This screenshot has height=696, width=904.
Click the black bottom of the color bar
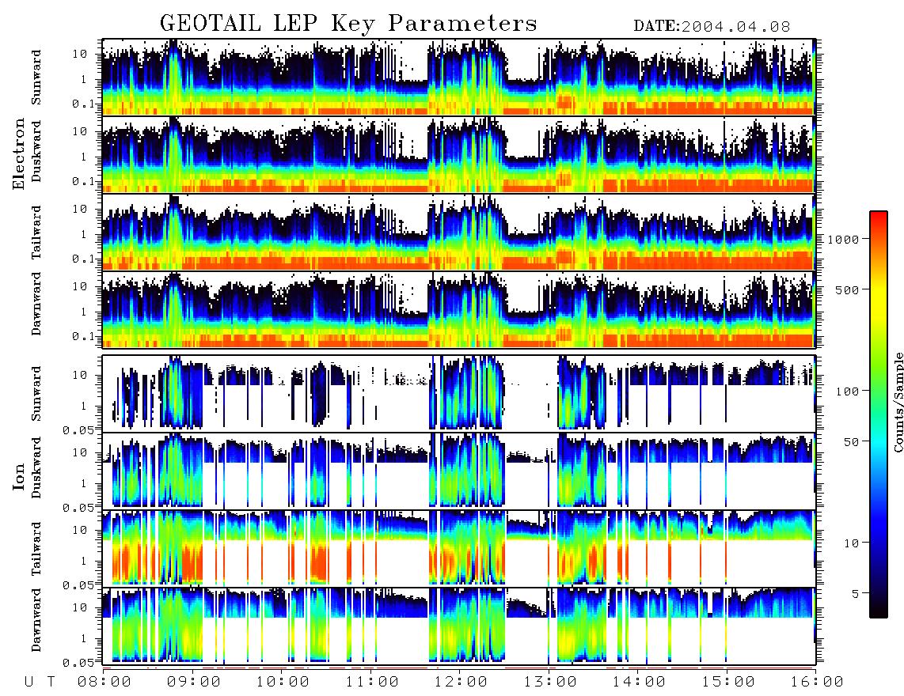point(878,611)
